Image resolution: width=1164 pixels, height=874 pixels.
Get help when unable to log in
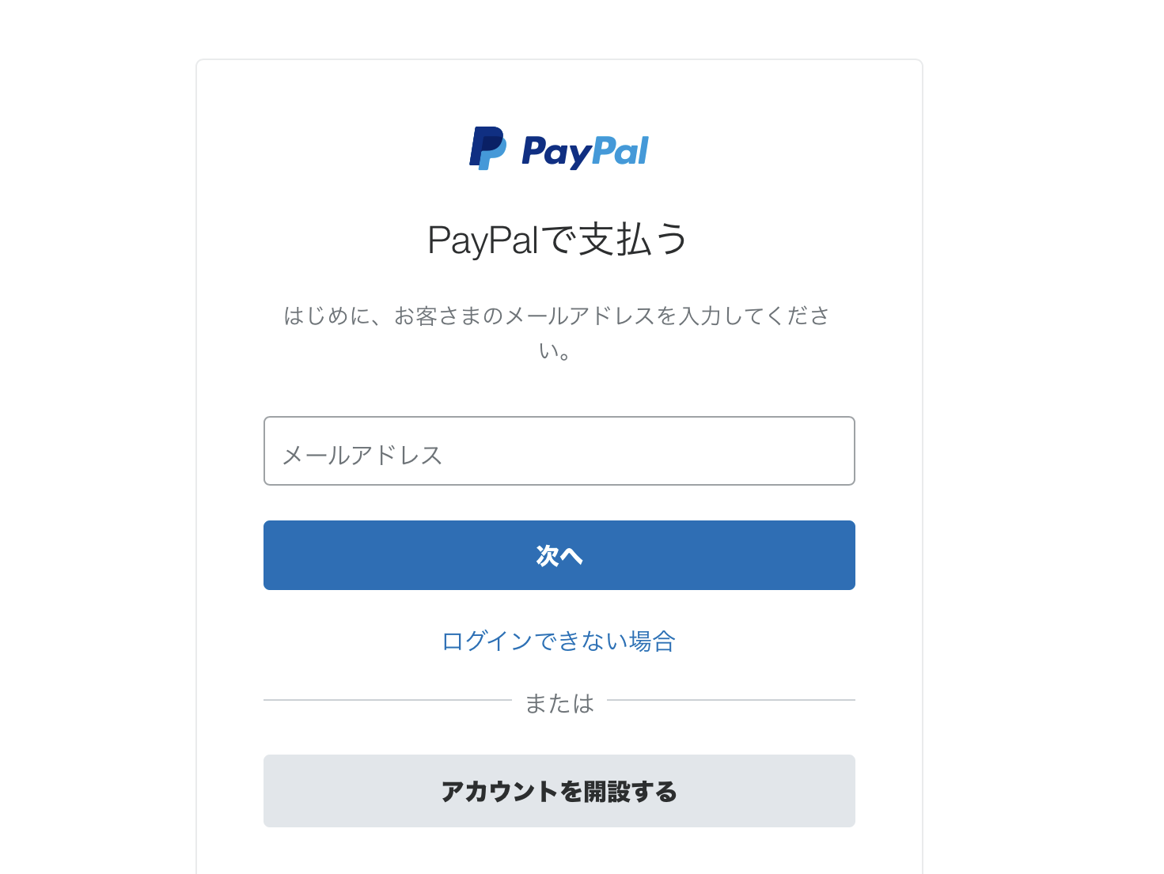tap(559, 641)
